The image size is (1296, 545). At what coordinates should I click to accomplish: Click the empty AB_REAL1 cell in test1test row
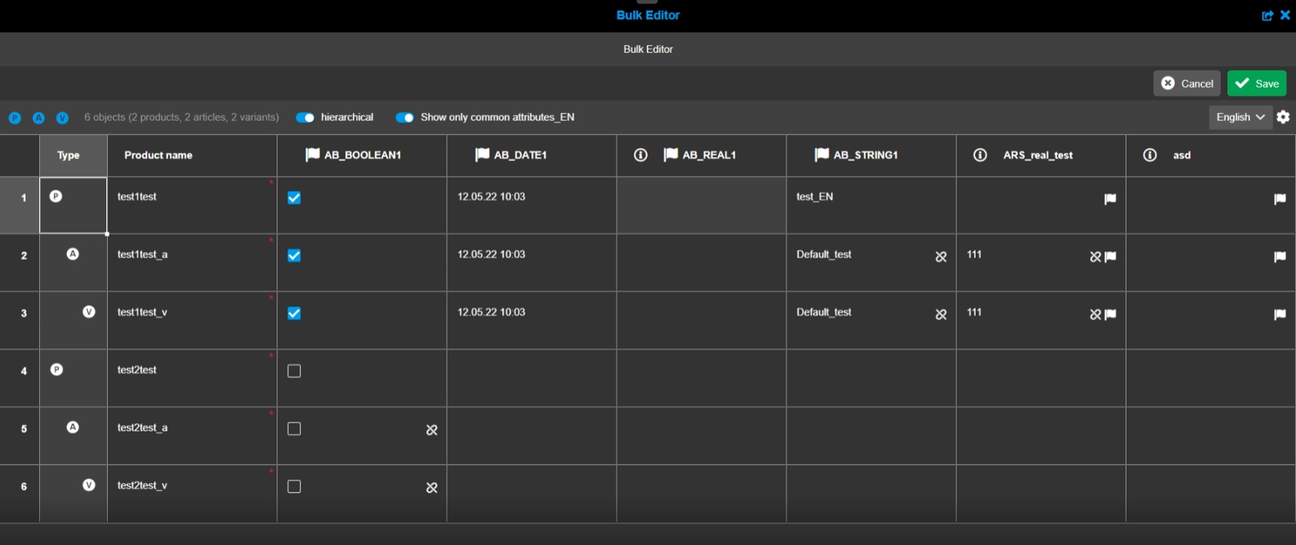[x=701, y=205]
